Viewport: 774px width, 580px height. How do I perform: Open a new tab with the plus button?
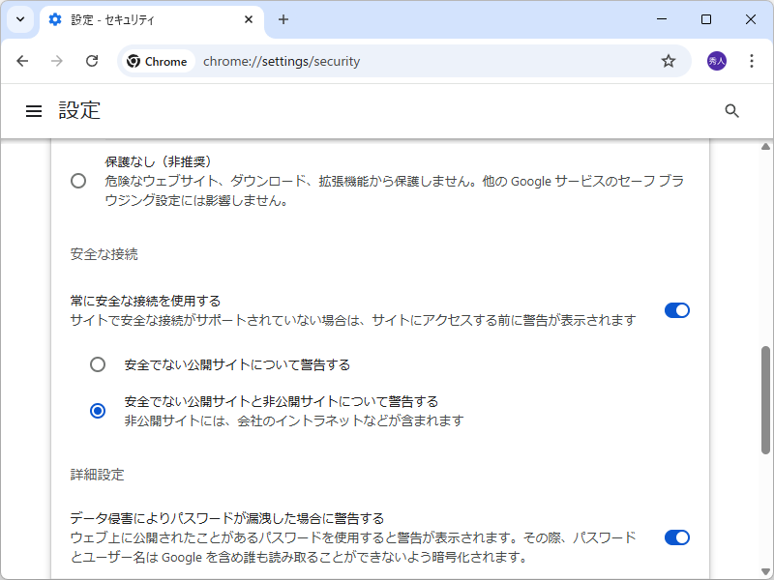(283, 19)
